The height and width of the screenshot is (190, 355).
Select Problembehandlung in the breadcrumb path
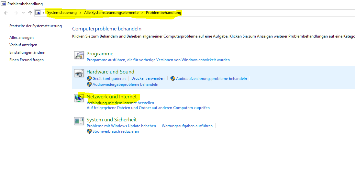(163, 13)
